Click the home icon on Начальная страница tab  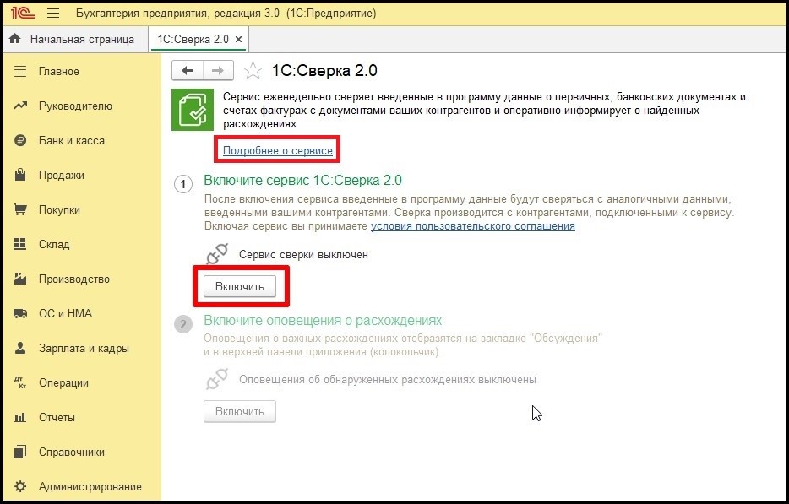[15, 39]
